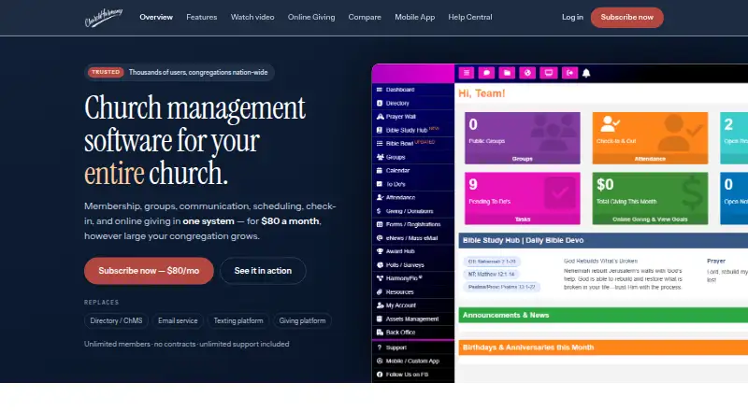Click the chat bubble icon in dashboard toolbar

(486, 73)
